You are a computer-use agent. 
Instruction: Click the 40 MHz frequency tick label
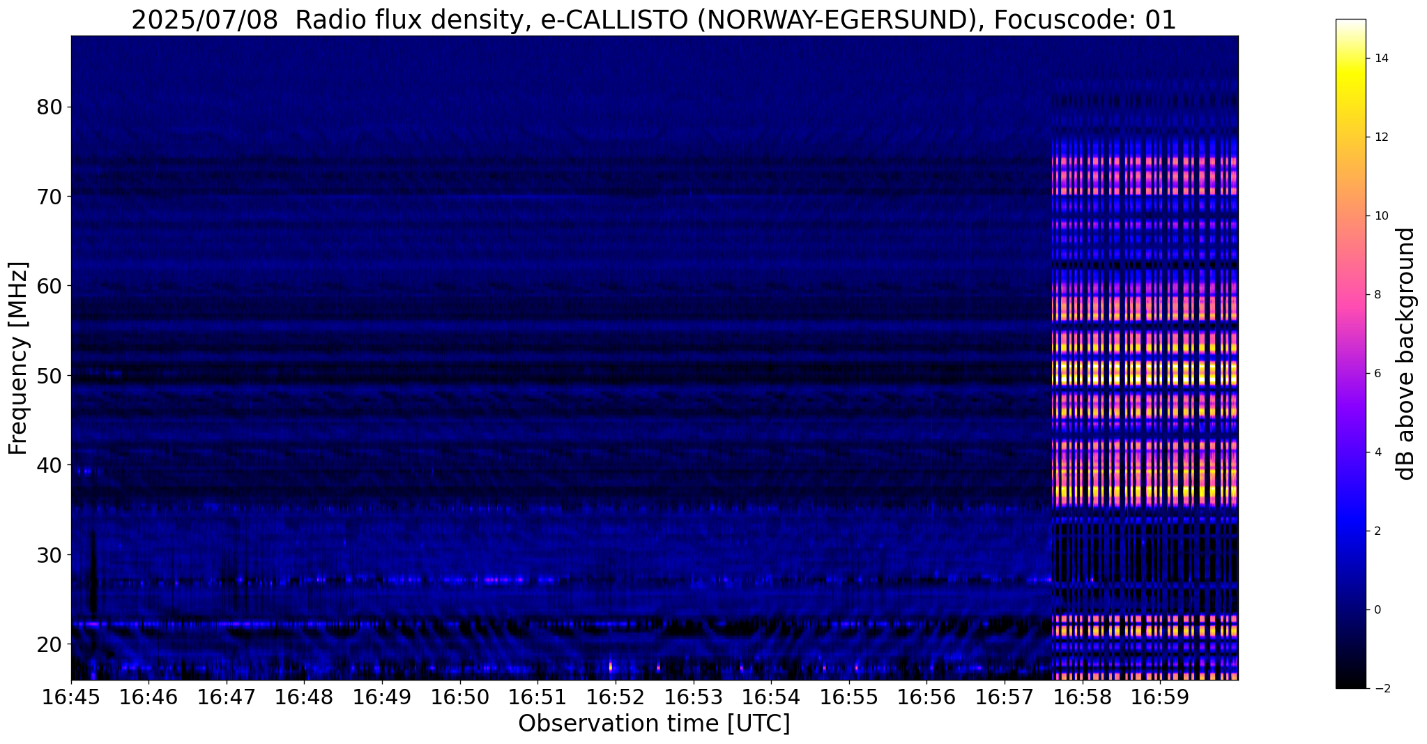point(49,465)
